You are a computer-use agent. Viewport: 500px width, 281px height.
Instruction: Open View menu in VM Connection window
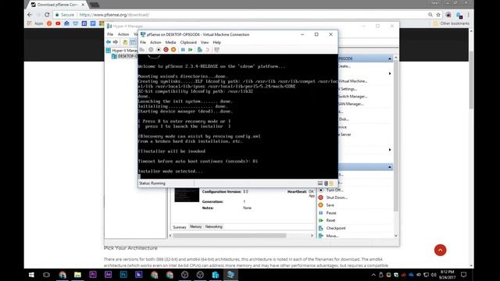(x=205, y=42)
